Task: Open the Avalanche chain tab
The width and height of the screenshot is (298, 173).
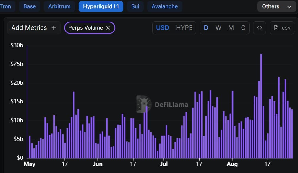Action: pos(165,6)
